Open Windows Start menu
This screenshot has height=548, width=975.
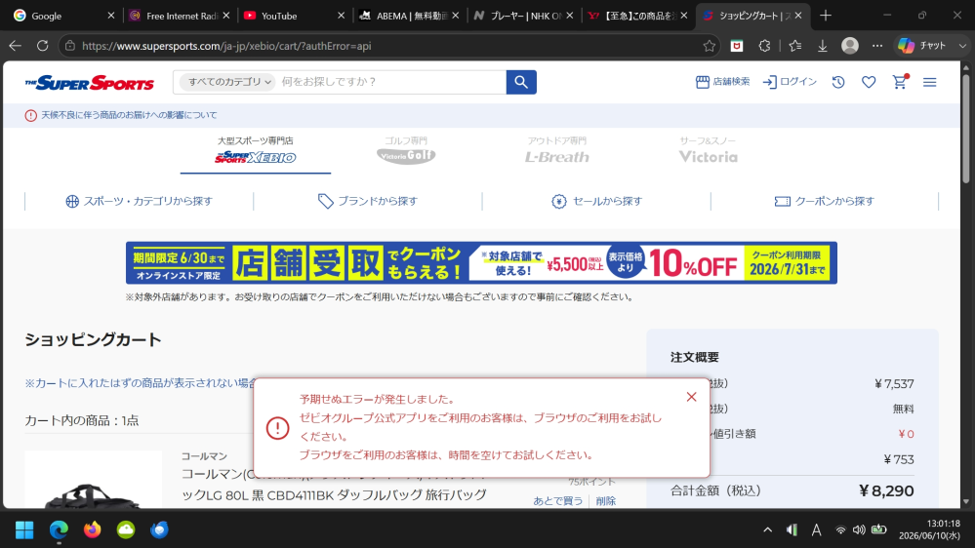[x=24, y=530]
